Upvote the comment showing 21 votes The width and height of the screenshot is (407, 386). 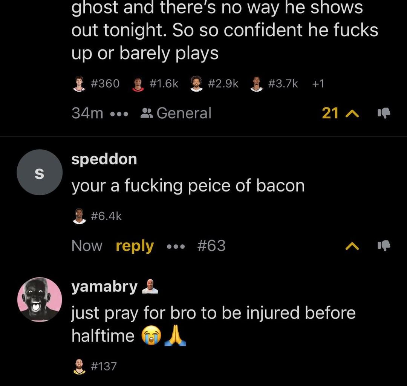pos(352,113)
